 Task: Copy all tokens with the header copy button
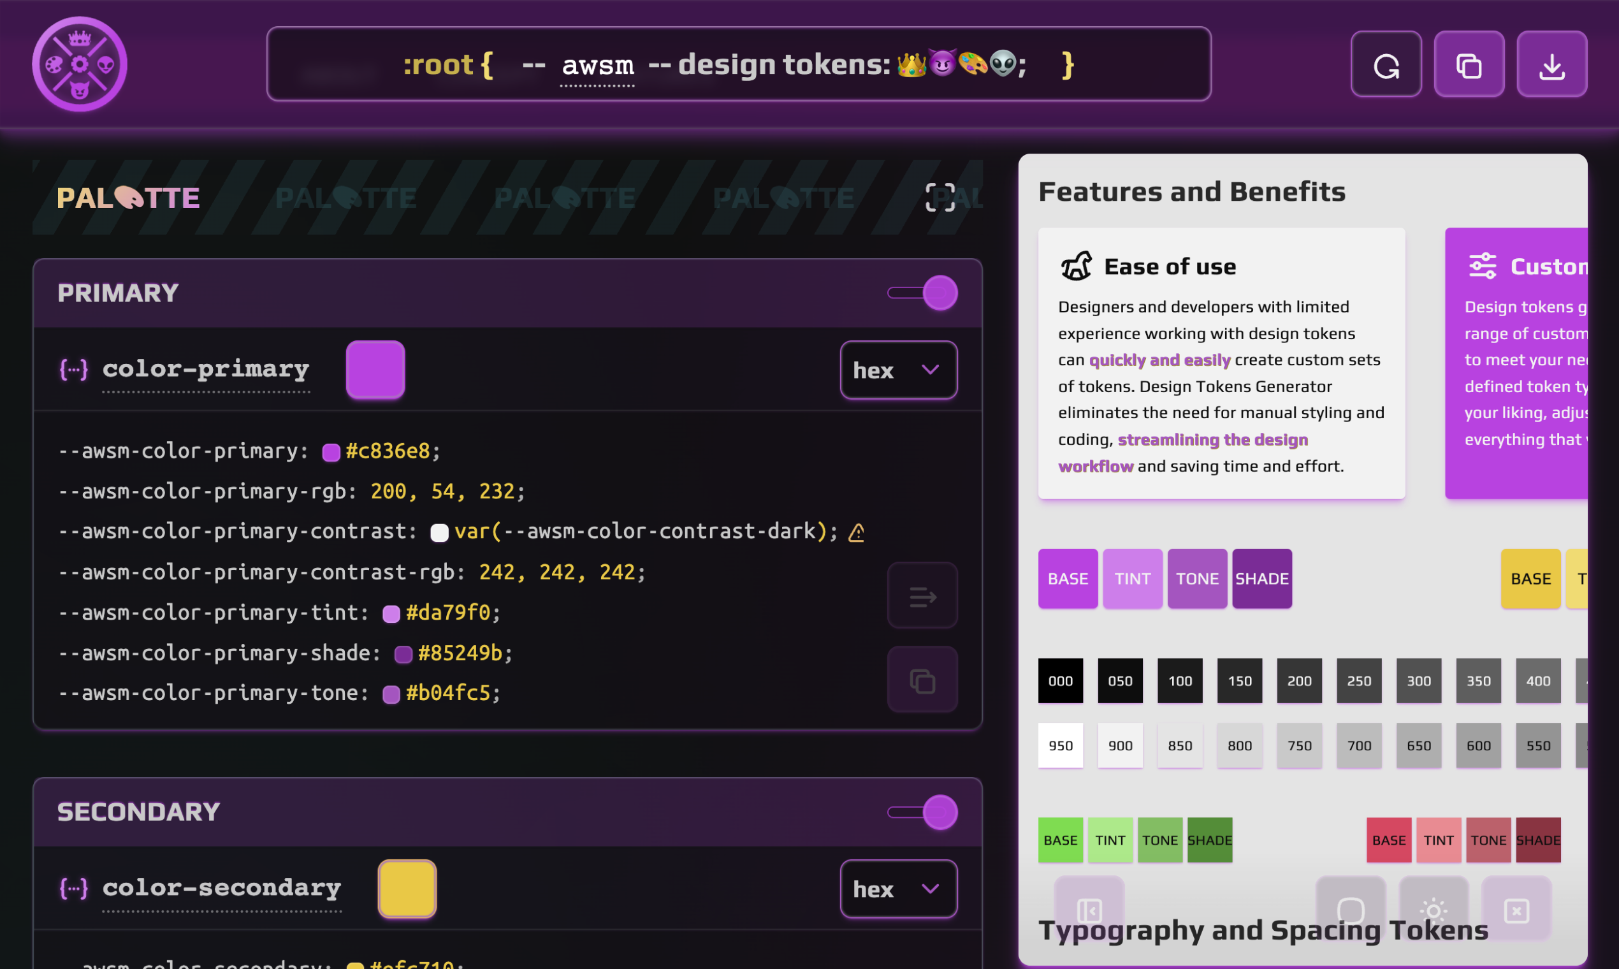pyautogui.click(x=1469, y=64)
